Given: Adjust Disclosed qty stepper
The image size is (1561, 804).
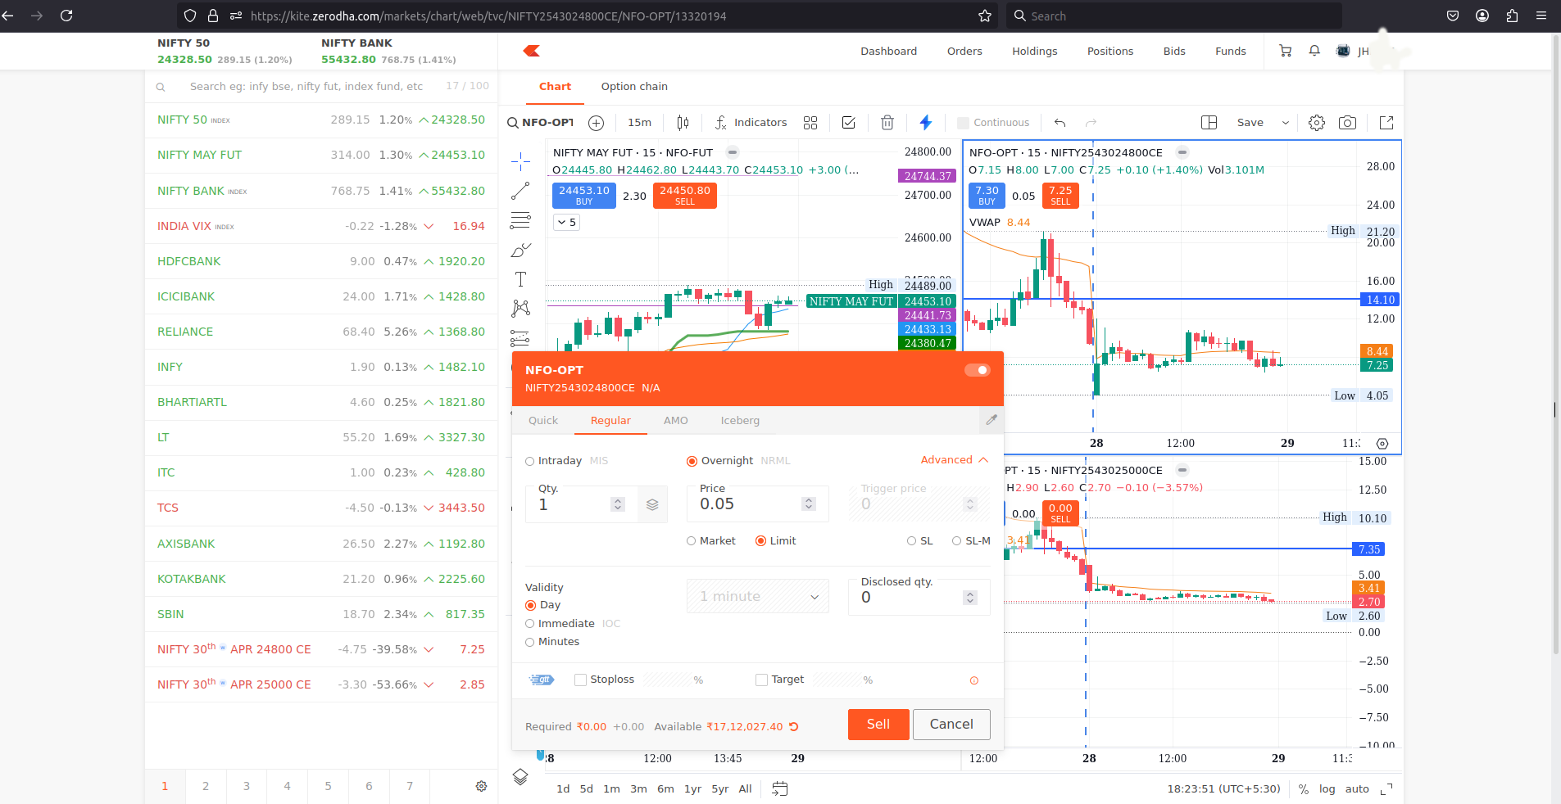Looking at the screenshot, I should click(x=970, y=598).
